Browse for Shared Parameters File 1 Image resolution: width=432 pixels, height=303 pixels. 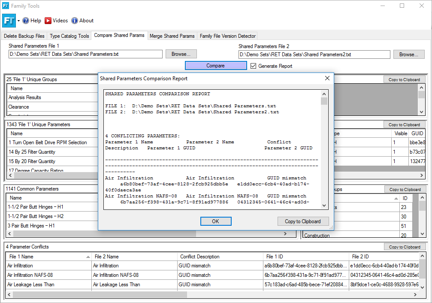coord(181,54)
